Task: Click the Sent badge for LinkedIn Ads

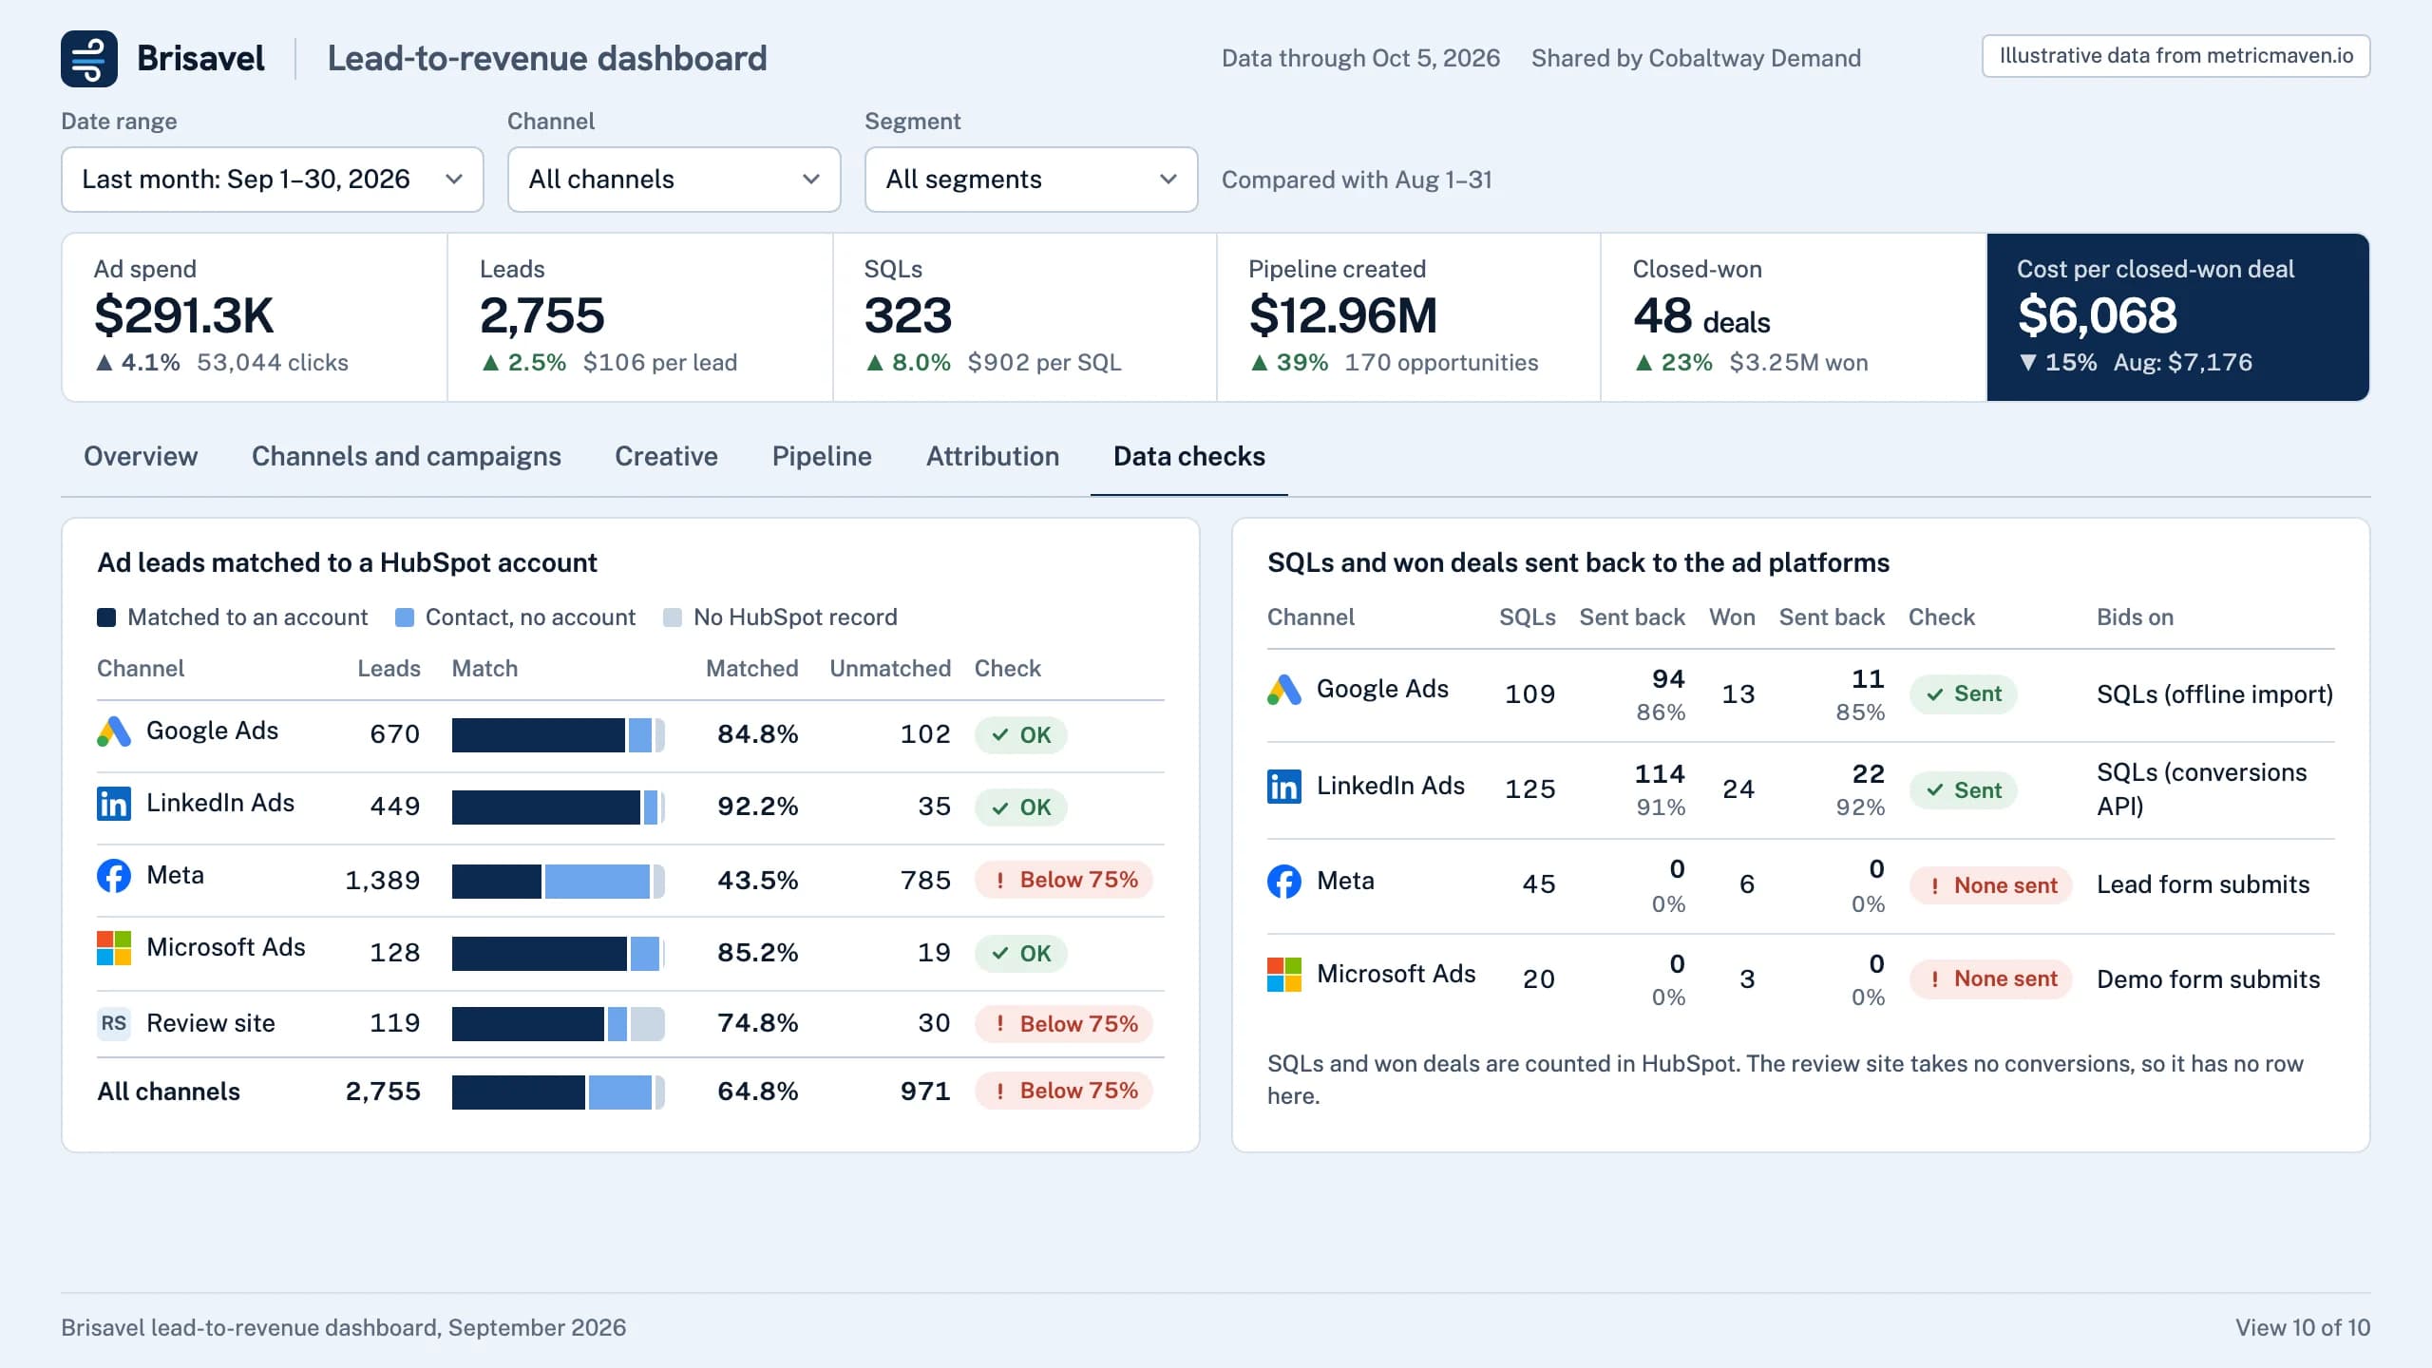Action: point(1963,790)
